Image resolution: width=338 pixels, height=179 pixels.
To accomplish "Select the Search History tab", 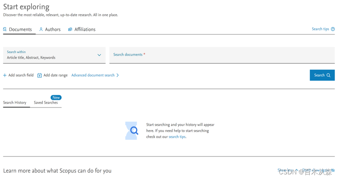I will coord(15,103).
